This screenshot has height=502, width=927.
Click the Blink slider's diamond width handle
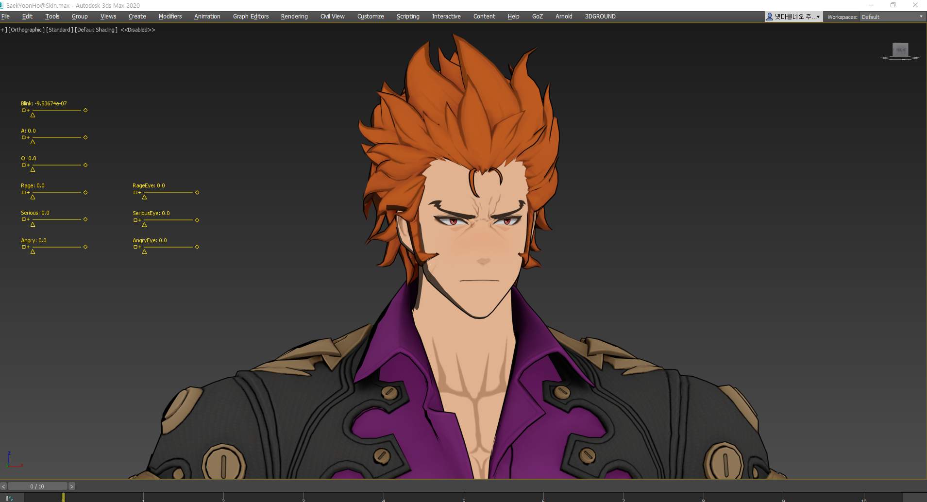(x=85, y=110)
